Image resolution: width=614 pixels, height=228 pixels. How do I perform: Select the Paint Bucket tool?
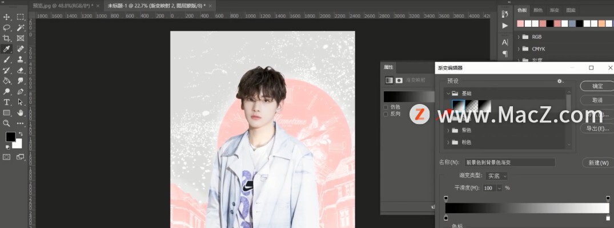tap(7, 81)
